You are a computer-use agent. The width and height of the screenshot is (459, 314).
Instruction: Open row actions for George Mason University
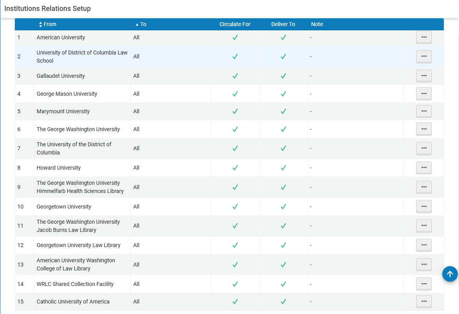(x=424, y=93)
